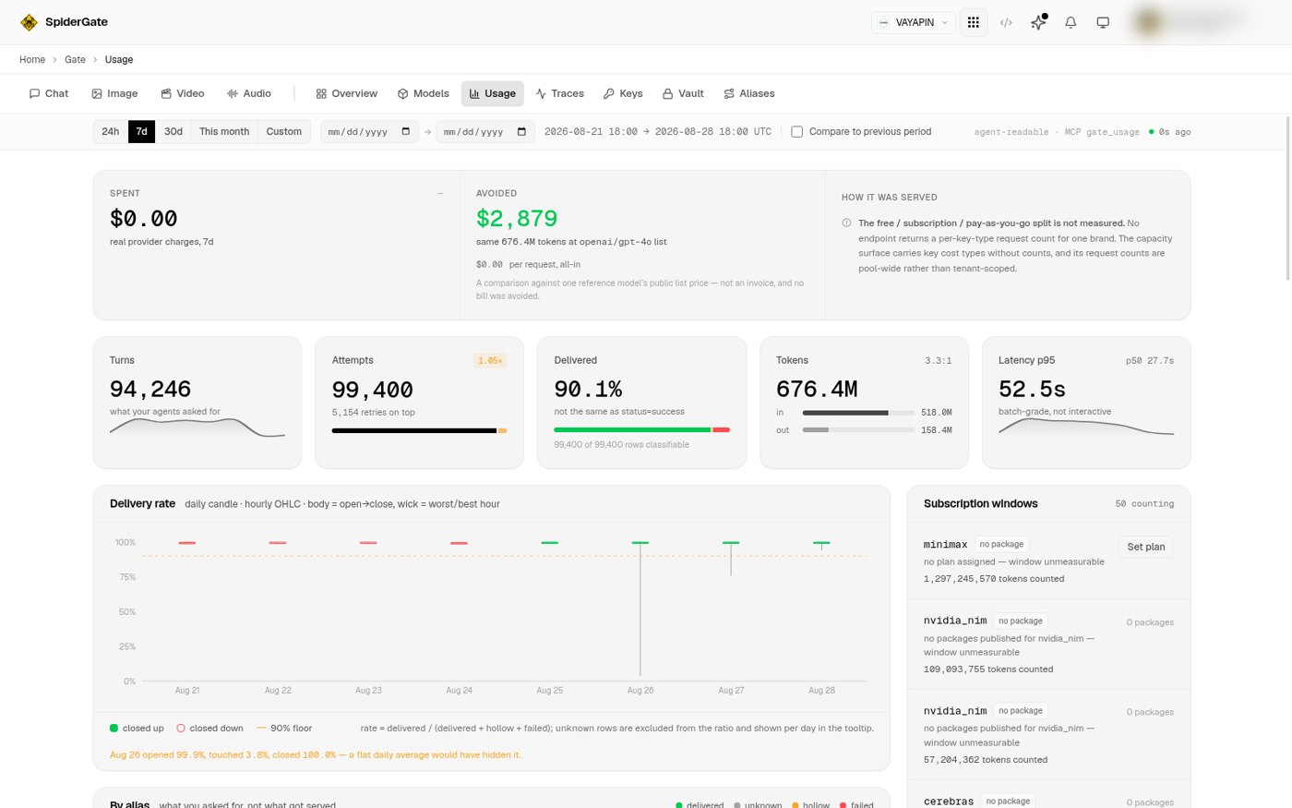1292x808 pixels.
Task: Click the $2,879 avoided amount
Action: coord(517,219)
